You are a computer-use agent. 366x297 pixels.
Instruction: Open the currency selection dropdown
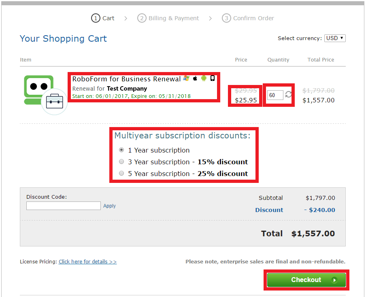pyautogui.click(x=334, y=38)
